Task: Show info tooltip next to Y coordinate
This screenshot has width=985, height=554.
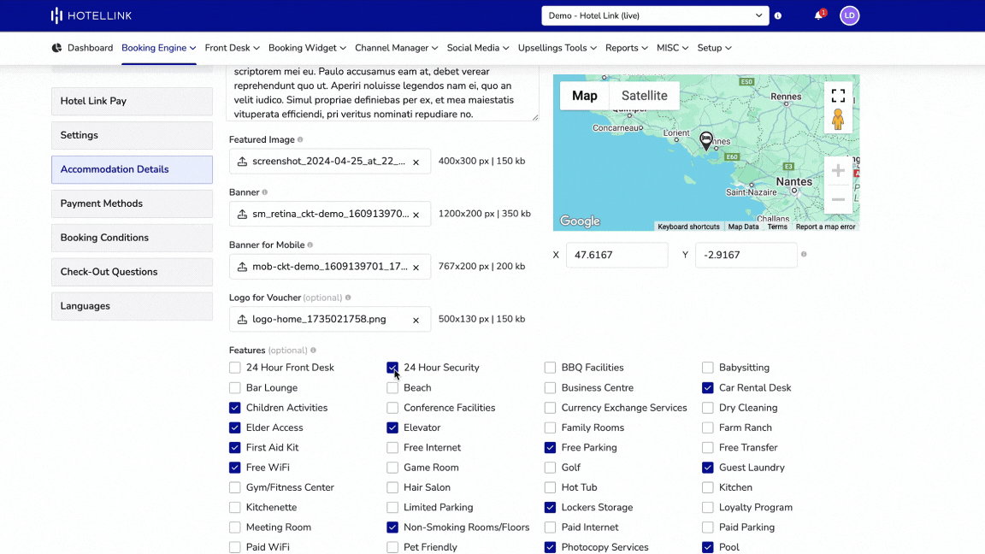Action: tap(804, 255)
